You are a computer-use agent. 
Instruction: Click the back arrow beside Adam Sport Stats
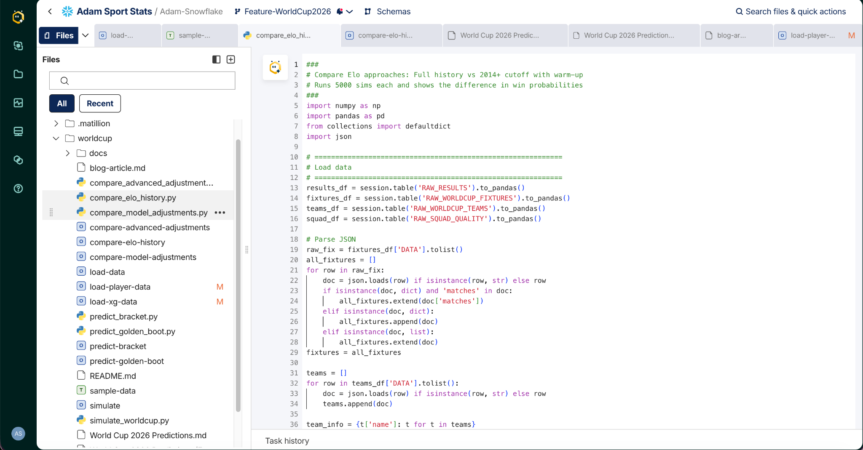(x=50, y=11)
